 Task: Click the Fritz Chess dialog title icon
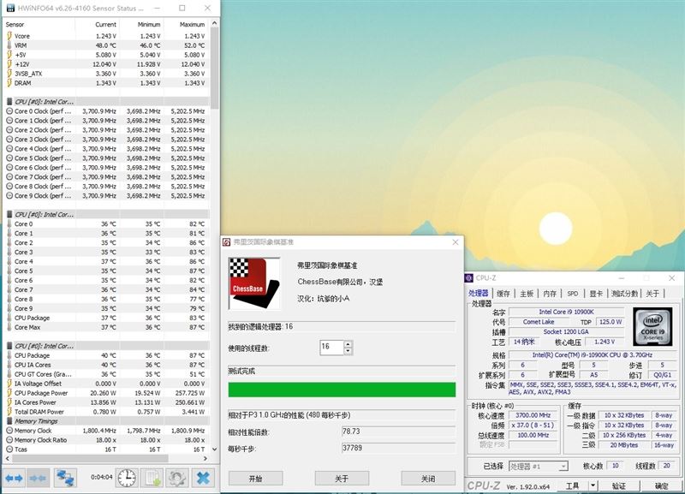tap(226, 242)
